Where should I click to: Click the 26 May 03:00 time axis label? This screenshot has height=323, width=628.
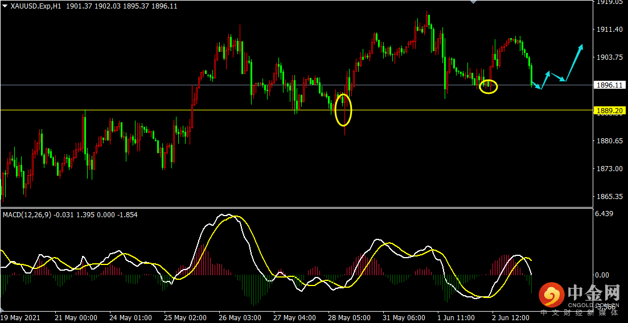pos(239,317)
